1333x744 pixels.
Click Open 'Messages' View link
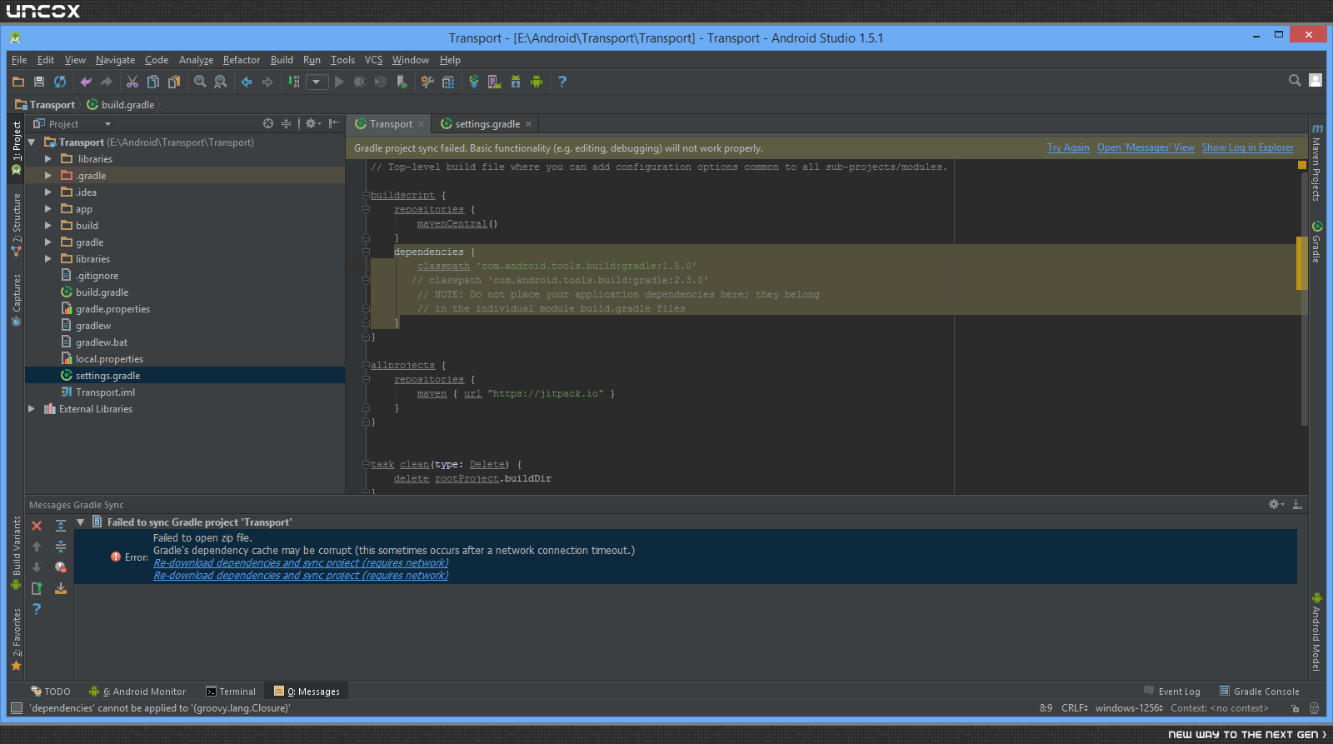coord(1146,147)
